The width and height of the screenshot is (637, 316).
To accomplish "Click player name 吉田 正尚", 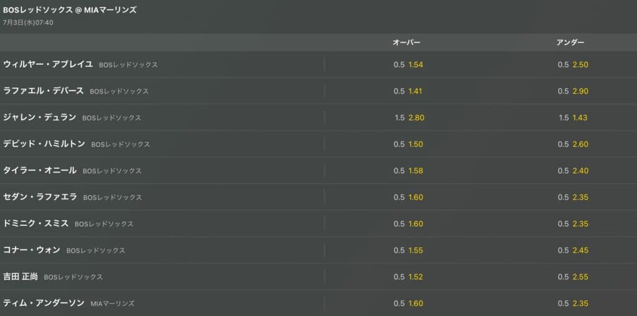I will click(x=21, y=277).
